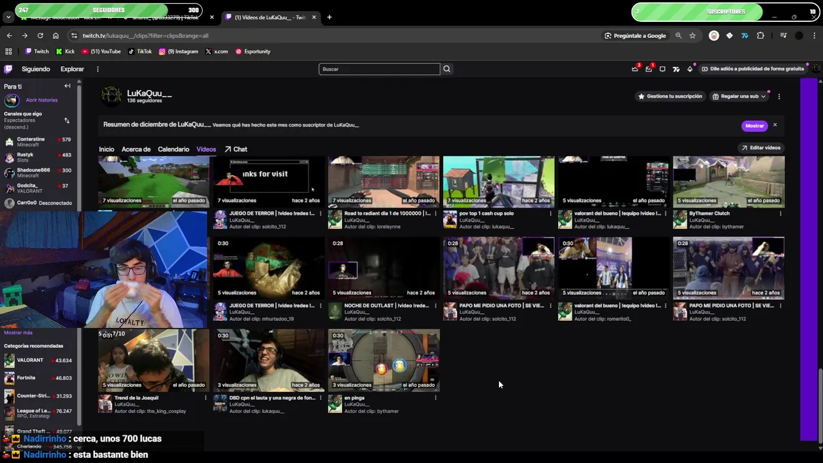Click browser reload button

click(40, 35)
